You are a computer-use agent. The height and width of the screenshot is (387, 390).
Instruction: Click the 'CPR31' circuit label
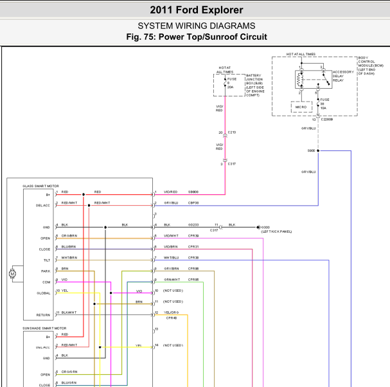[x=193, y=247]
